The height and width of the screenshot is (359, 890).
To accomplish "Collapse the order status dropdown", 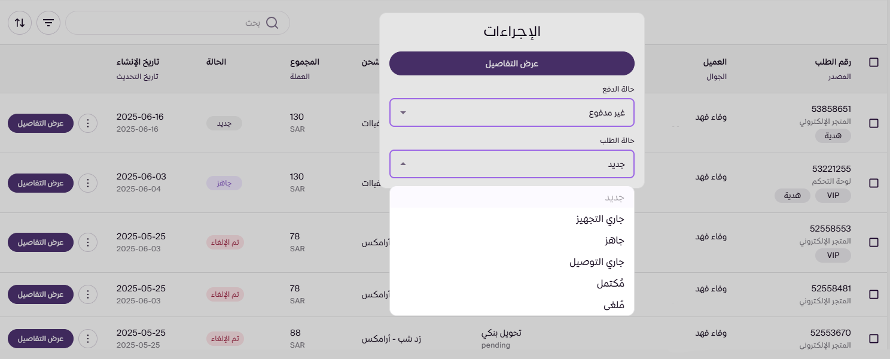I will click(511, 164).
